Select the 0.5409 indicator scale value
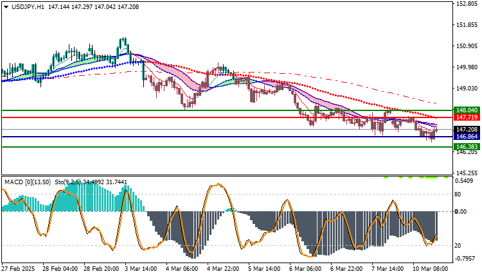The height and width of the screenshot is (276, 482). point(464,181)
